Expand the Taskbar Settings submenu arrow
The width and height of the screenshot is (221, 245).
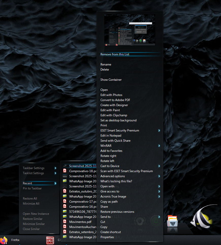55,168
